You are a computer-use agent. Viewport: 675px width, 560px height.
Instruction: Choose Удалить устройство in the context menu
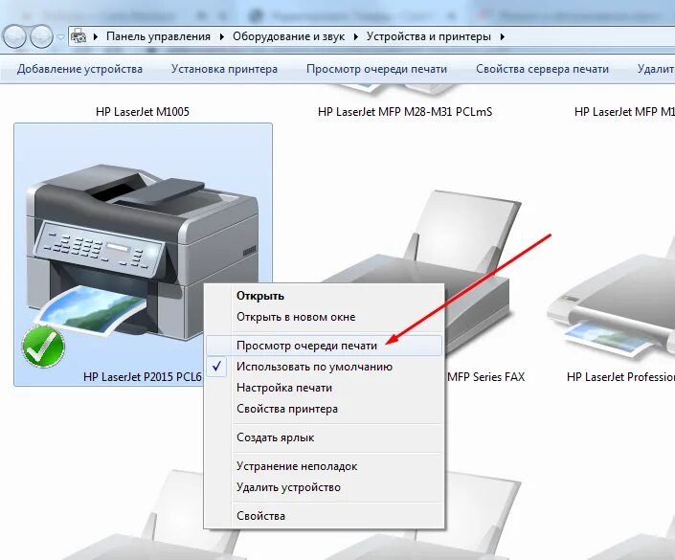(x=324, y=487)
